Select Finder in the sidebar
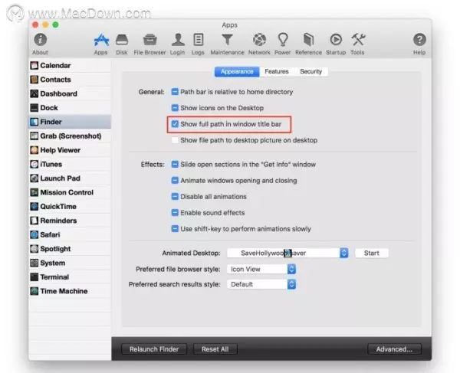 (70, 122)
